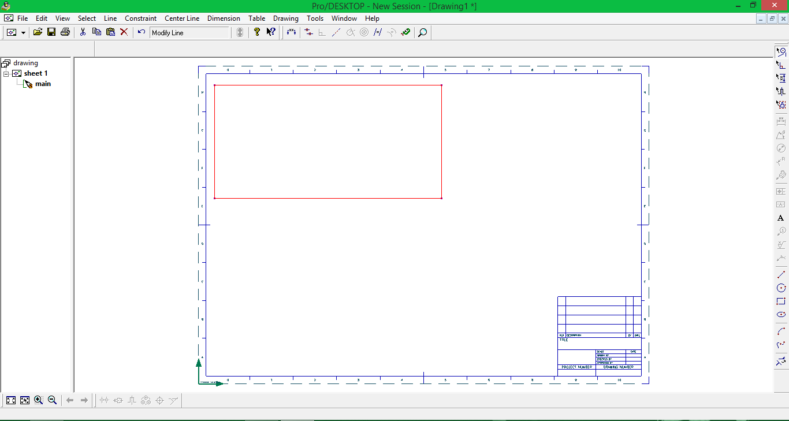Click the red right edge of rectangle
Image resolution: width=789 pixels, height=421 pixels.
441,142
